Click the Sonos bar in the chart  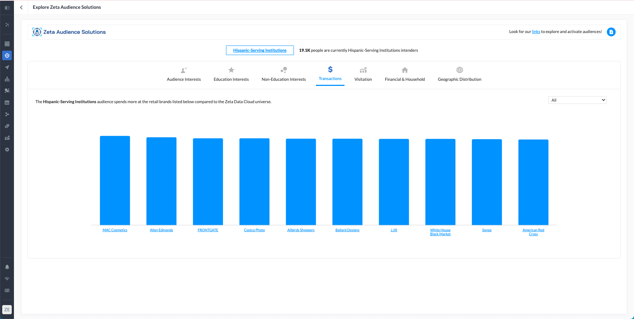coord(487,182)
